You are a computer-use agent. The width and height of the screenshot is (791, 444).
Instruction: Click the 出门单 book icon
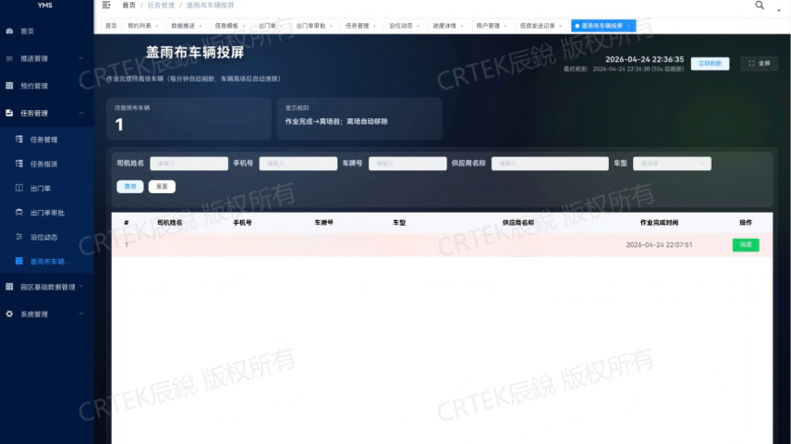[x=19, y=188]
